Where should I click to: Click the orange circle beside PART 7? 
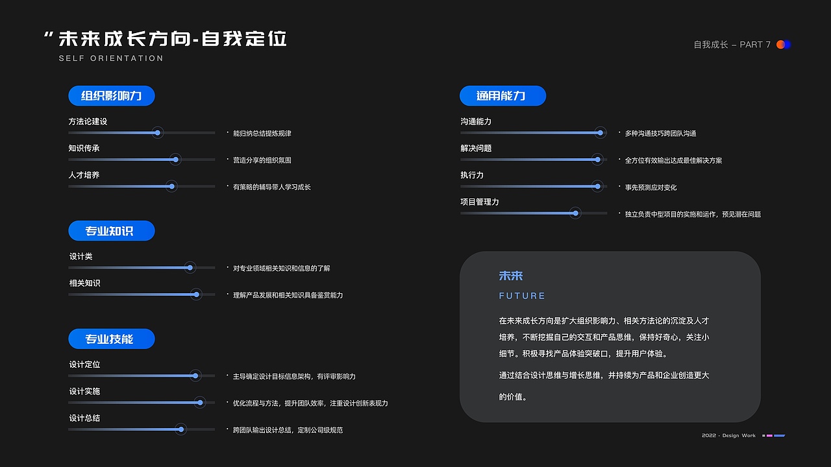tap(780, 44)
